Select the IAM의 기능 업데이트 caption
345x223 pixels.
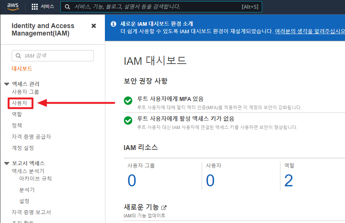point(144,216)
